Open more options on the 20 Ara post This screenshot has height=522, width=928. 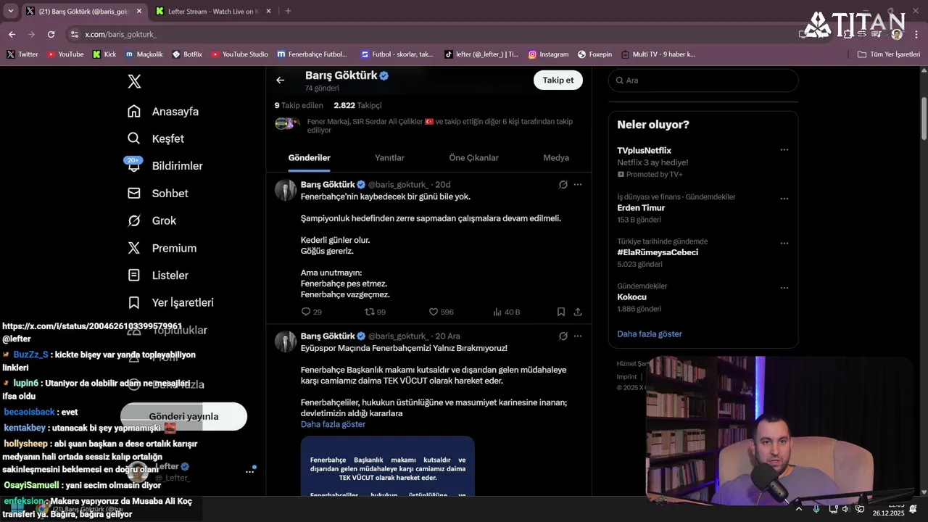(x=578, y=336)
